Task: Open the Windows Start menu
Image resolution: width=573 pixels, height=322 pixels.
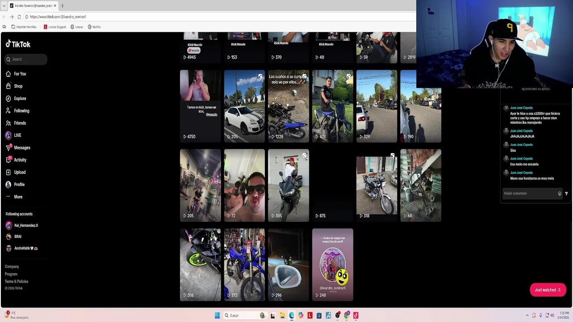Action: 217,315
